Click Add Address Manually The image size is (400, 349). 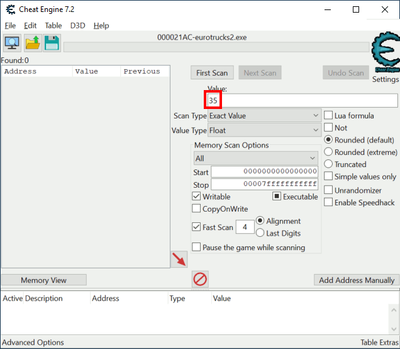357,280
